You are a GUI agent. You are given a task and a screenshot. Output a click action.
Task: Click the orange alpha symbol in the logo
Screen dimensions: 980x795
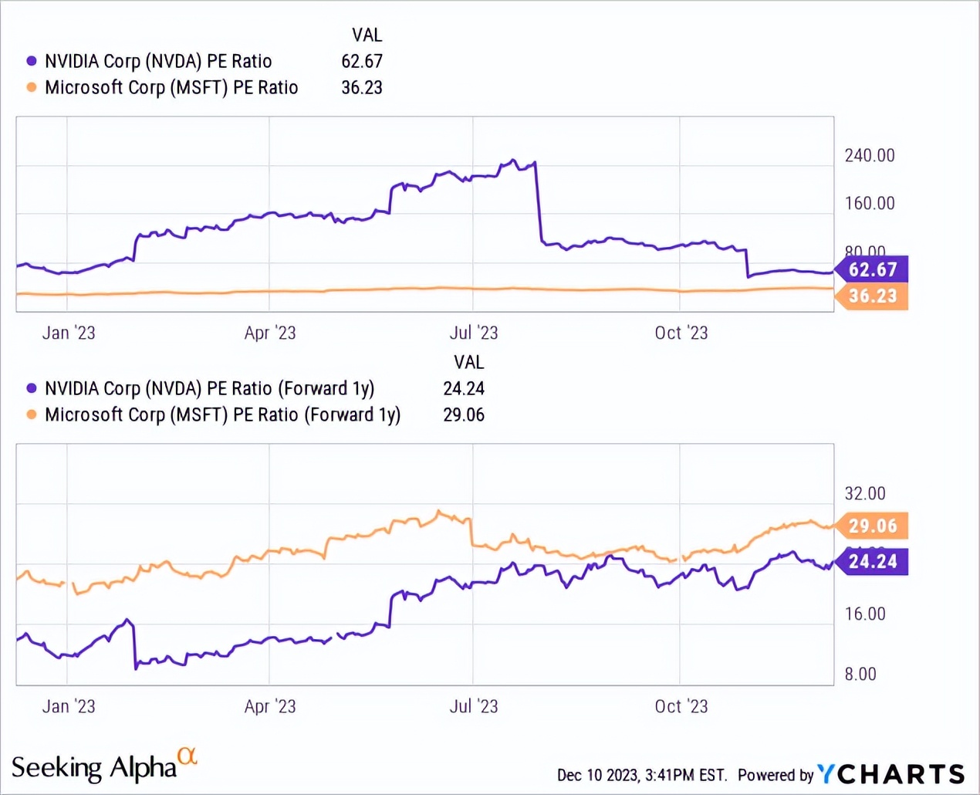click(187, 756)
